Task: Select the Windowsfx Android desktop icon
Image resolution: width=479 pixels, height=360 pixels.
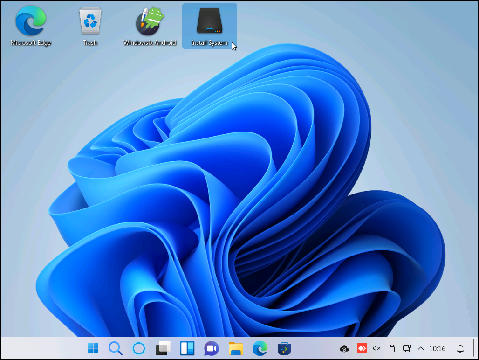Action: 150,26
